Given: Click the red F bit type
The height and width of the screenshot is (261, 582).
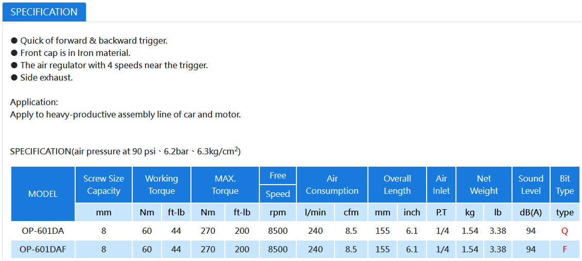Looking at the screenshot, I should coord(565,250).
